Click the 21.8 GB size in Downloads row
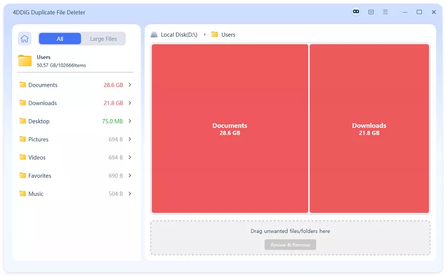 [x=113, y=103]
